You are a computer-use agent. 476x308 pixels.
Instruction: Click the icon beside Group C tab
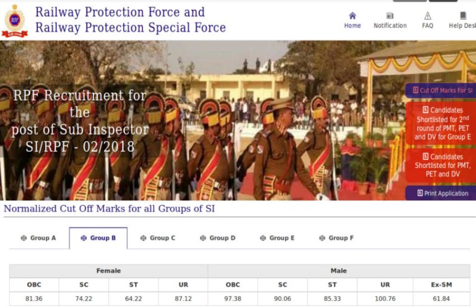point(143,238)
